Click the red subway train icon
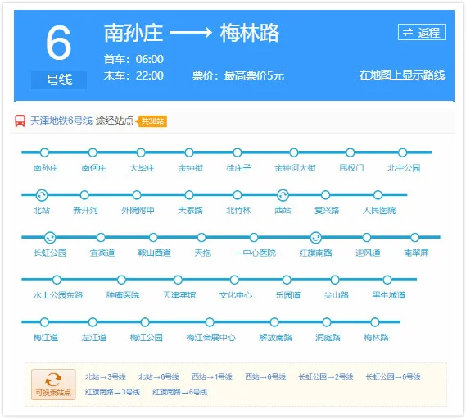Image resolution: width=466 pixels, height=419 pixels. (20, 121)
